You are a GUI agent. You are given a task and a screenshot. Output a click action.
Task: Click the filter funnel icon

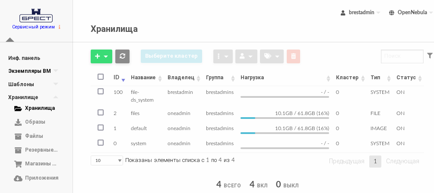tap(430, 56)
